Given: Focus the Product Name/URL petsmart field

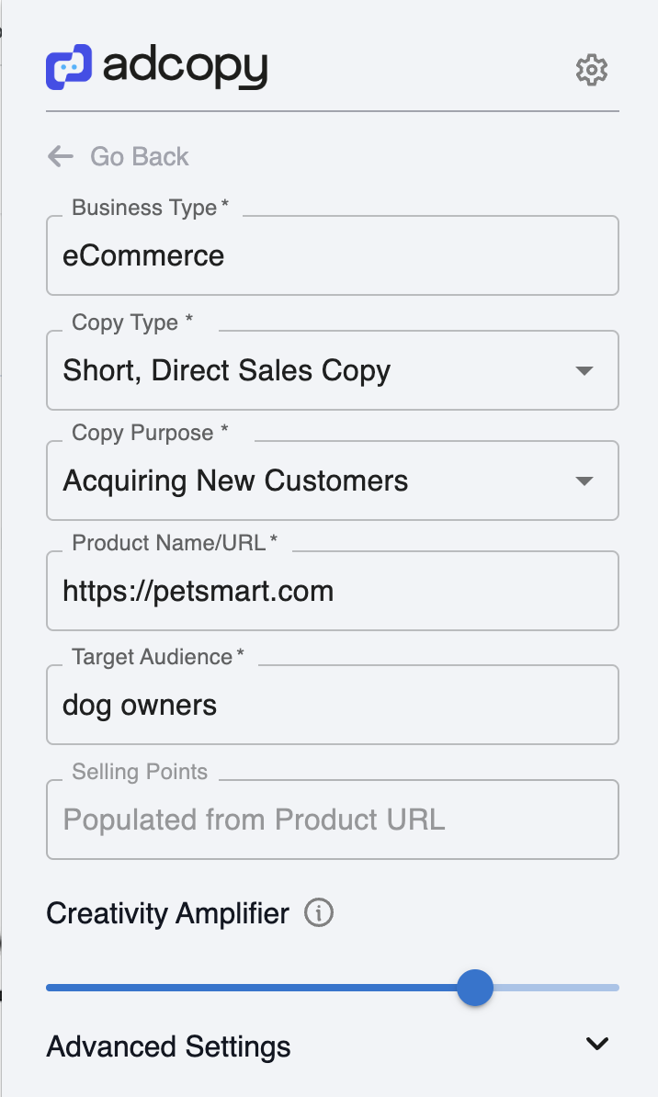Looking at the screenshot, I should tap(333, 591).
